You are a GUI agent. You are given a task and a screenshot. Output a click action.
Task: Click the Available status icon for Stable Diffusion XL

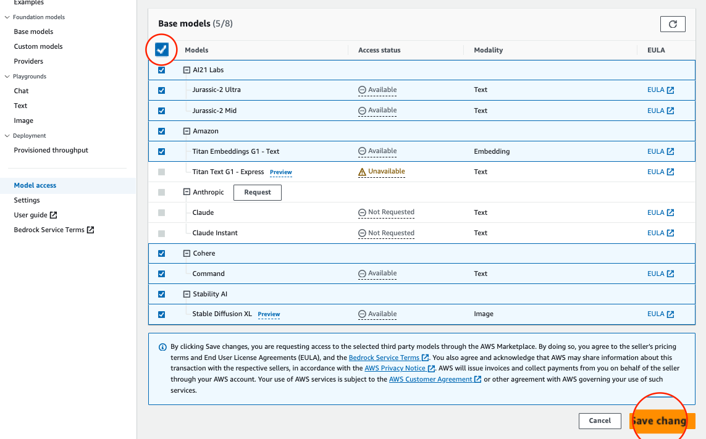362,314
